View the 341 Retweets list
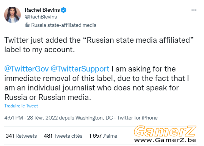204x146 pixels. click(x=21, y=136)
